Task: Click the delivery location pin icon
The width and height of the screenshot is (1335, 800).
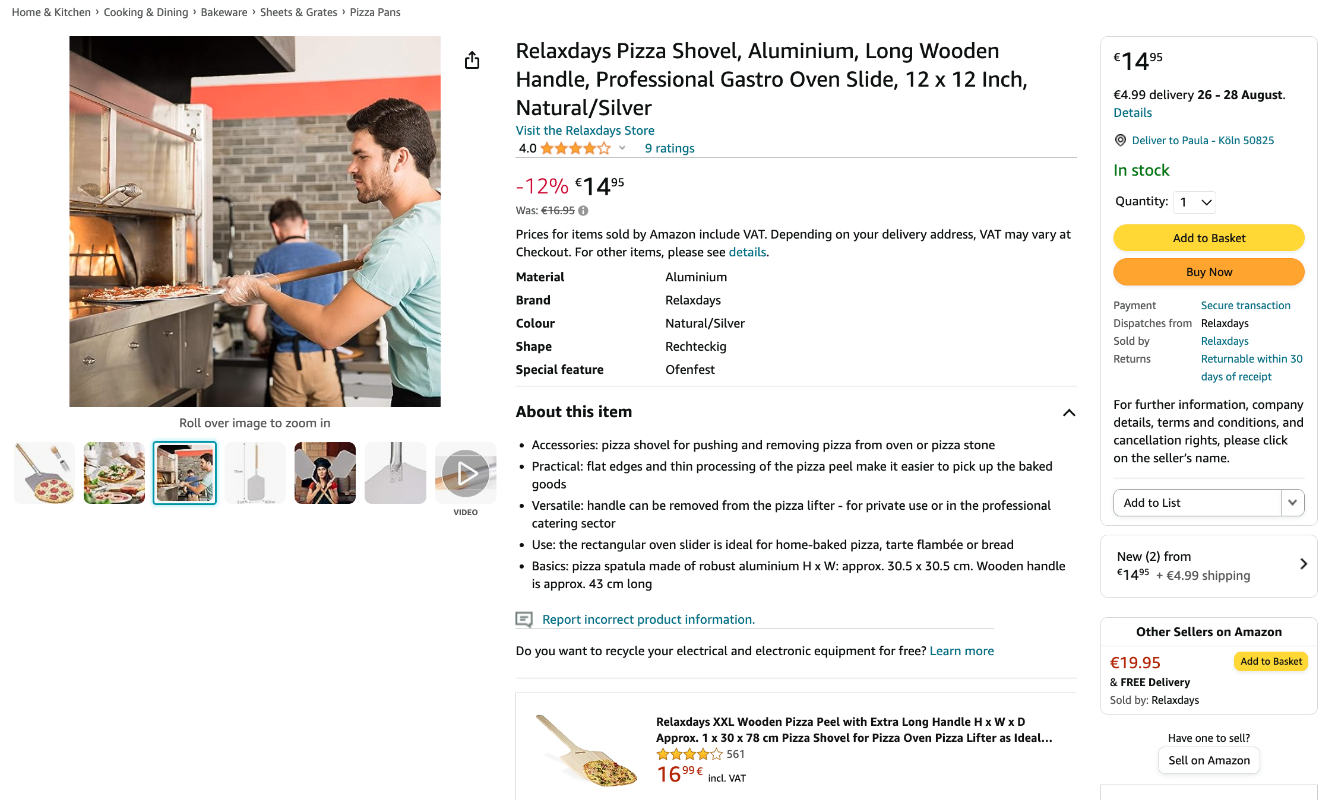Action: click(1120, 140)
